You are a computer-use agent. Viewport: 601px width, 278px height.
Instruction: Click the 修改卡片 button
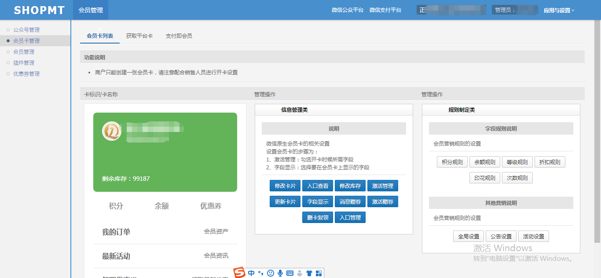(x=285, y=186)
